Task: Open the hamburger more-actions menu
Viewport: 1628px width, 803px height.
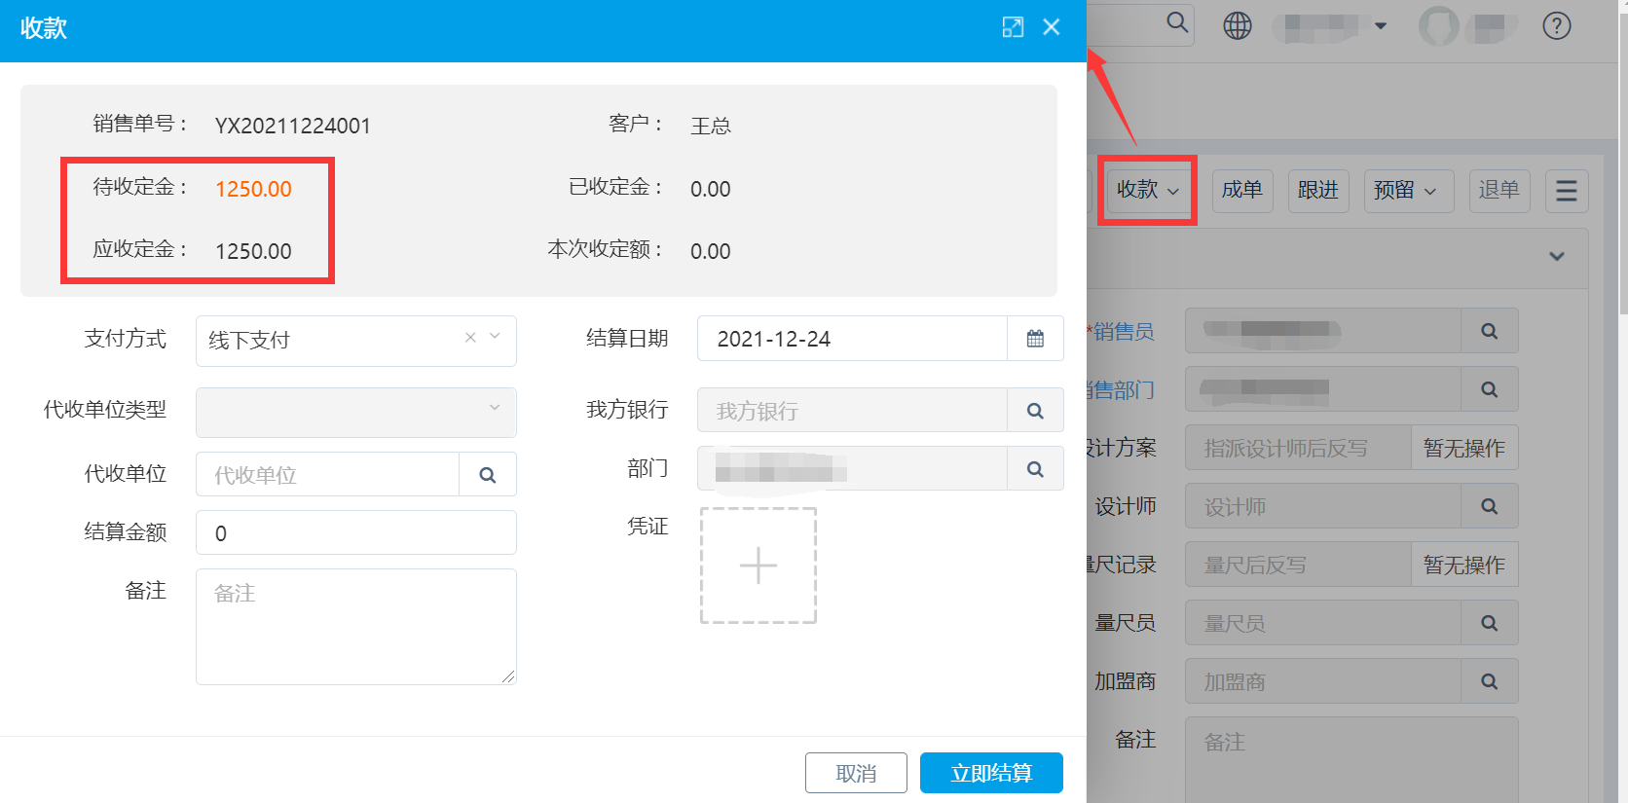Action: click(x=1567, y=190)
